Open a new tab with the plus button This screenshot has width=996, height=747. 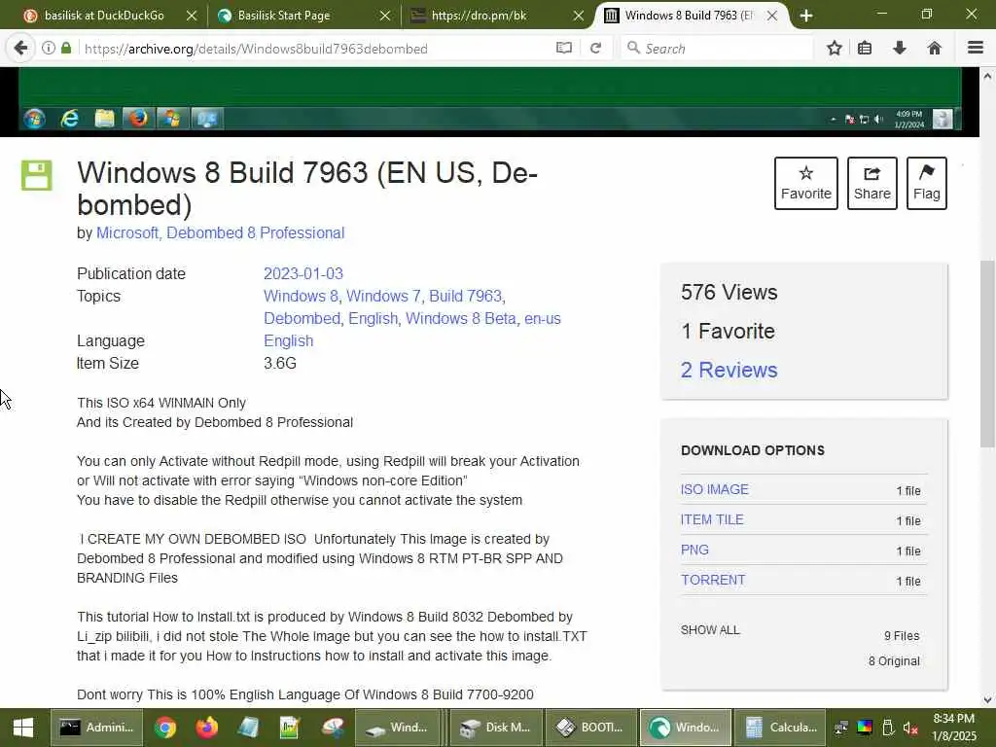click(806, 16)
